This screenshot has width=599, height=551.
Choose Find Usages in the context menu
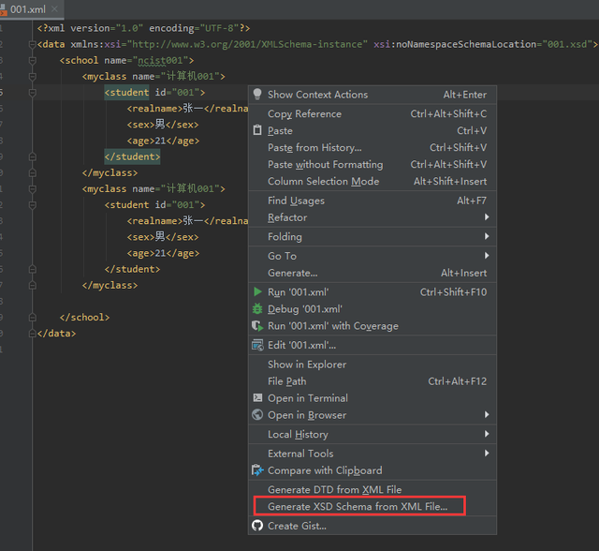tap(373, 201)
